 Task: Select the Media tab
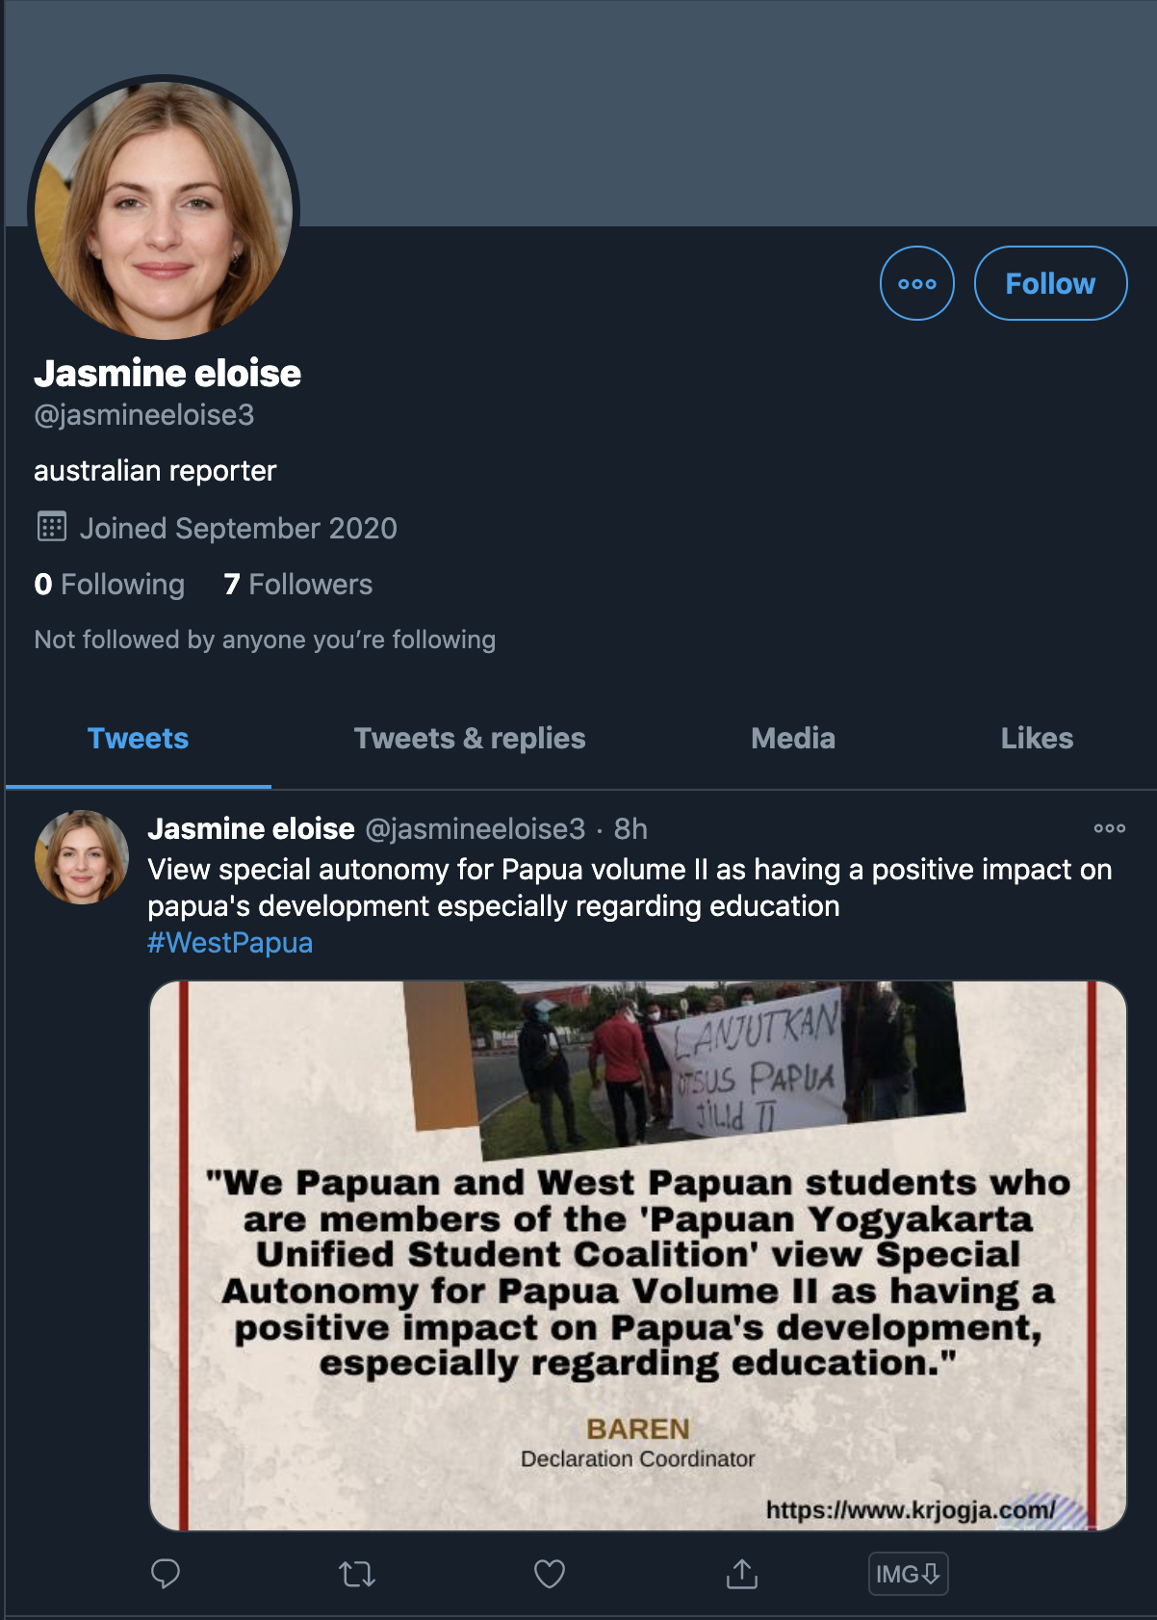[793, 739]
